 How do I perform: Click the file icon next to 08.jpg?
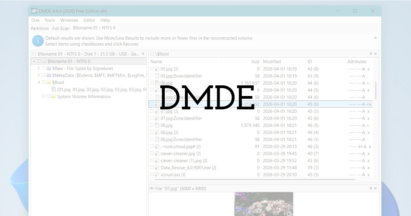click(157, 125)
